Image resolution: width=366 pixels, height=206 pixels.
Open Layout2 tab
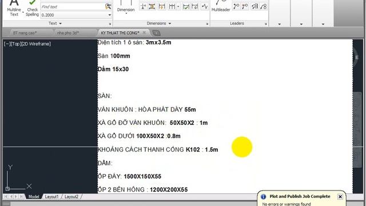point(71,197)
